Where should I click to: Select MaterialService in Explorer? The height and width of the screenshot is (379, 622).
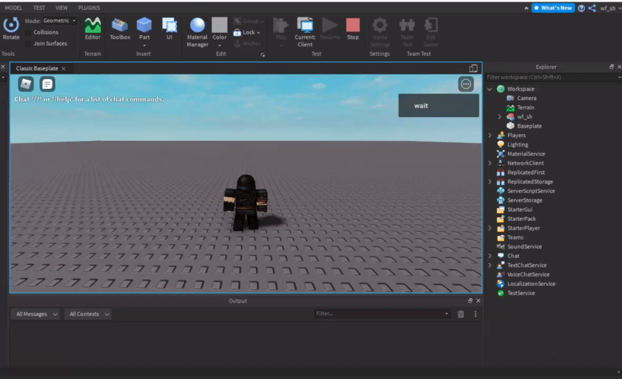click(526, 154)
